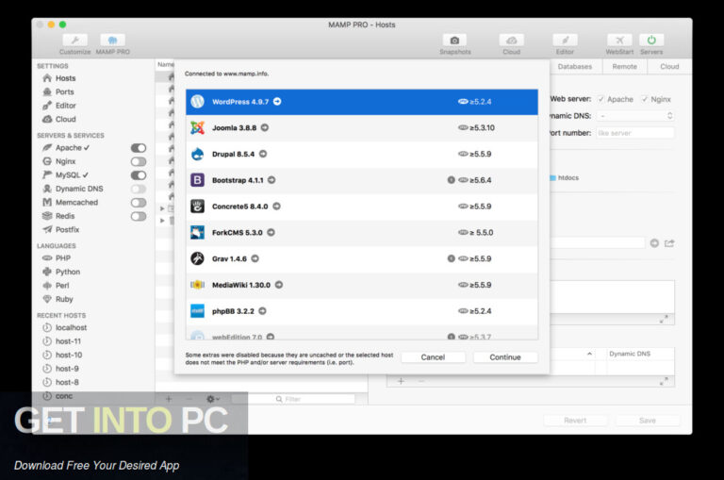Select recent host host-9
This screenshot has height=480, width=724.
pyautogui.click(x=61, y=369)
